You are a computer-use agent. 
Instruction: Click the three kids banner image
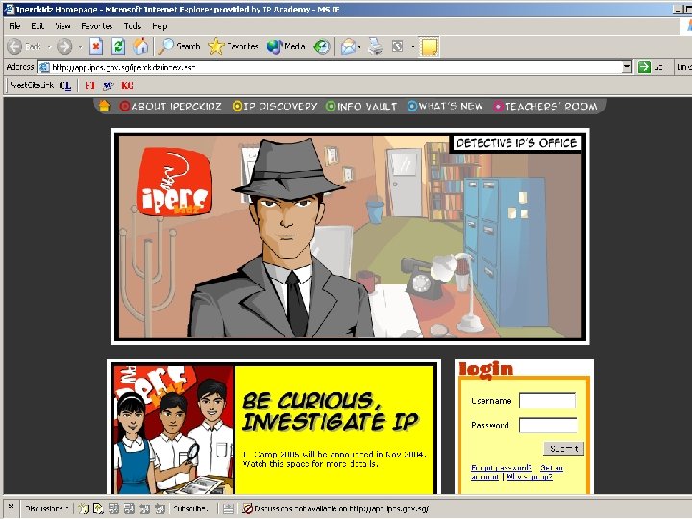[174, 430]
